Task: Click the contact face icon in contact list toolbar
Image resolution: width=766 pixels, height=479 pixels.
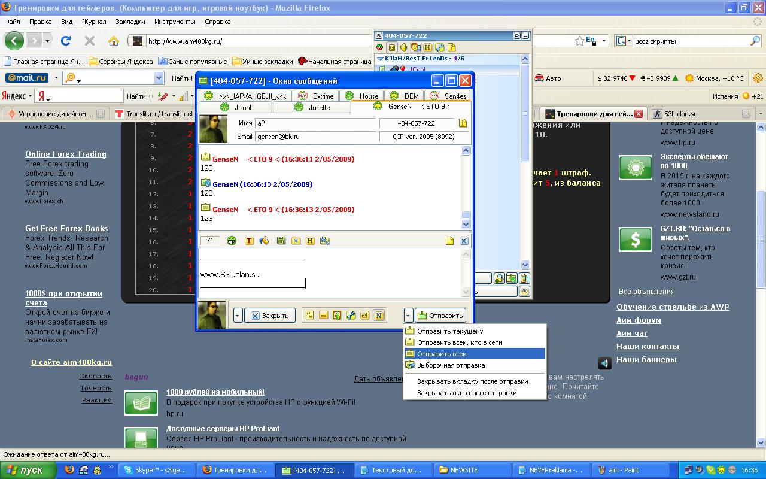Action: [x=416, y=47]
